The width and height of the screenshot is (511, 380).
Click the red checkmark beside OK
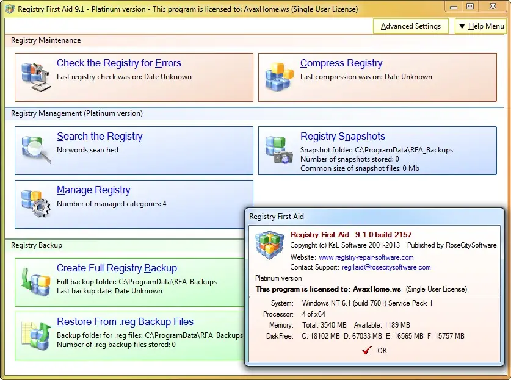coord(367,350)
